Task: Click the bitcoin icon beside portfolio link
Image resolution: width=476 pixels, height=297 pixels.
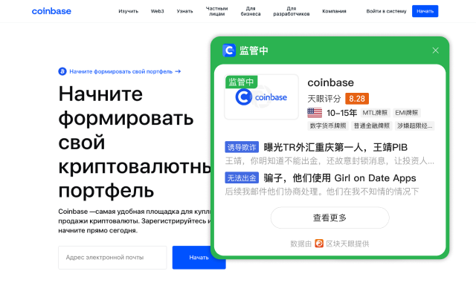Action: click(62, 71)
